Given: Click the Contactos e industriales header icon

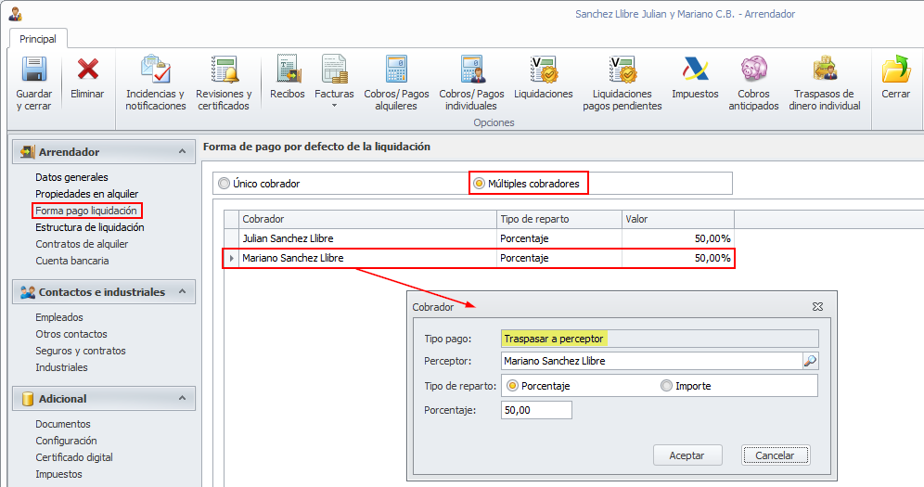Looking at the screenshot, I should click(x=27, y=292).
